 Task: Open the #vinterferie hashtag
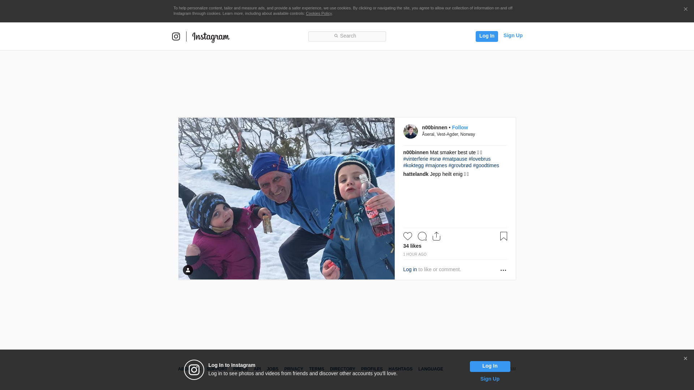tap(415, 159)
